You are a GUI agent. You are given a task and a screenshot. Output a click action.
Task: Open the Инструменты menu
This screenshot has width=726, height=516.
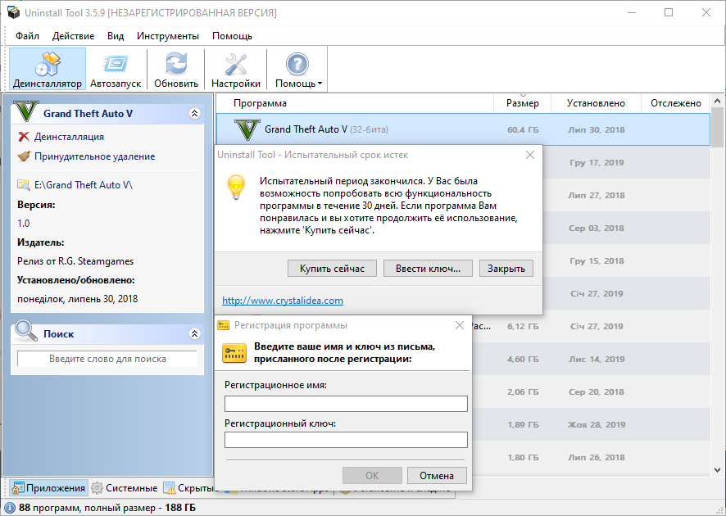click(168, 36)
